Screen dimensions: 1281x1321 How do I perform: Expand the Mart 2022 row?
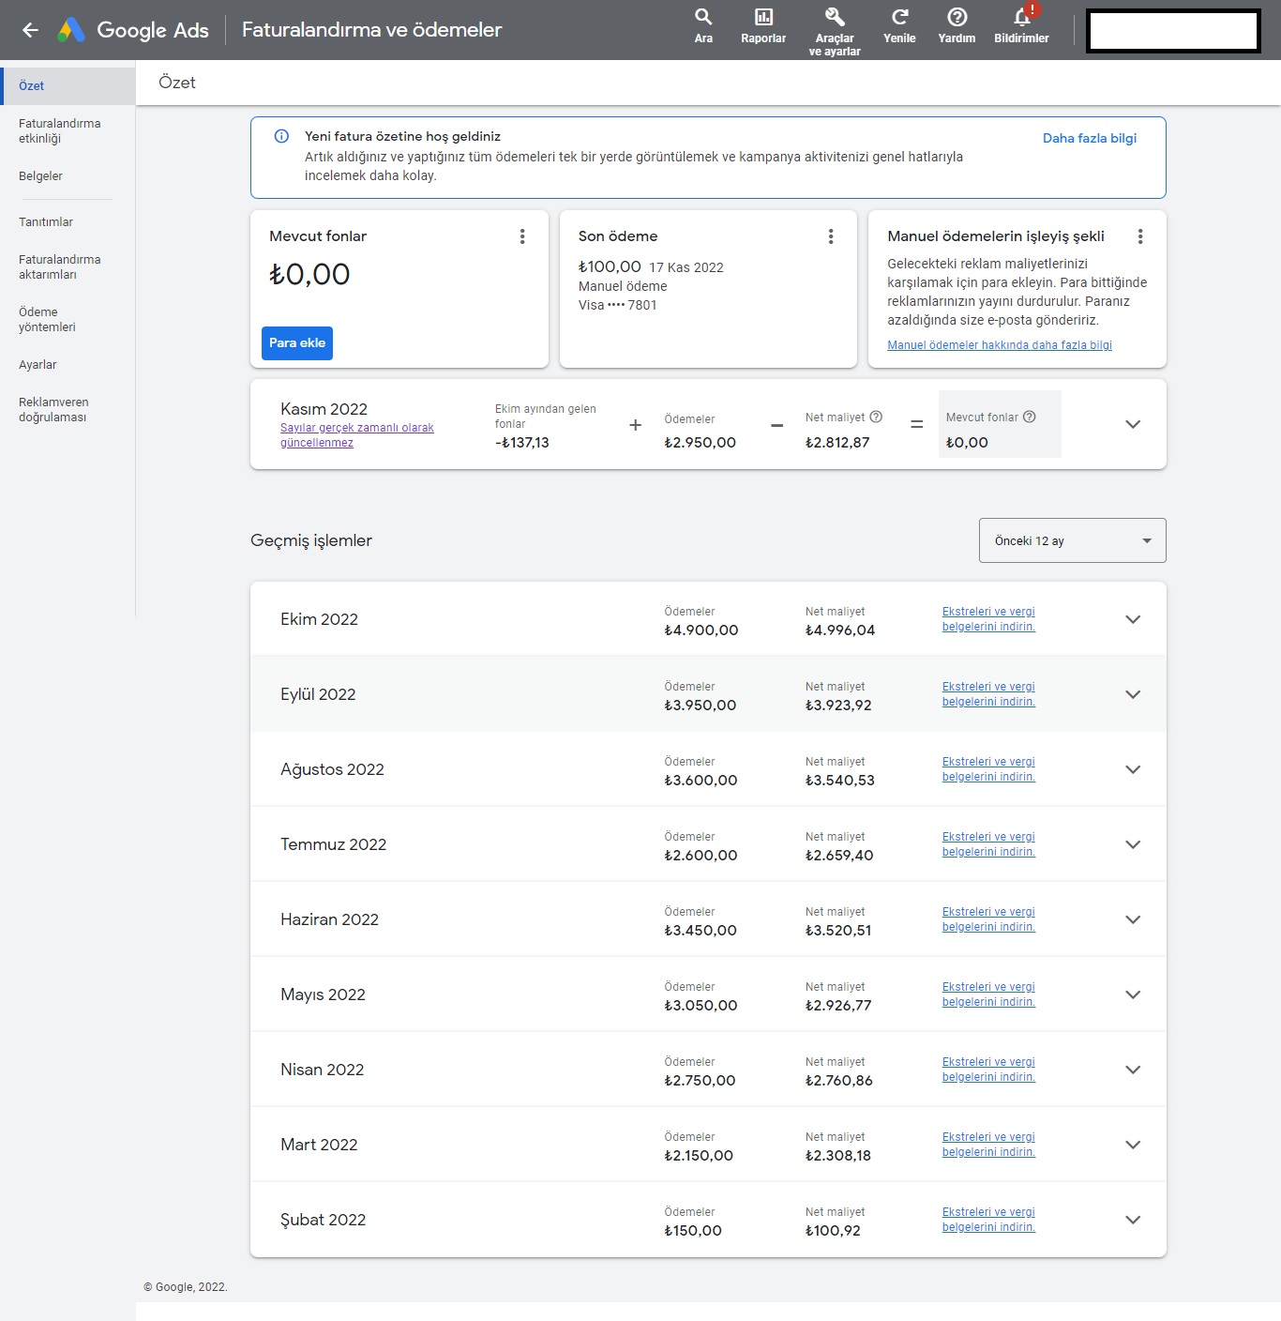[x=1133, y=1145]
